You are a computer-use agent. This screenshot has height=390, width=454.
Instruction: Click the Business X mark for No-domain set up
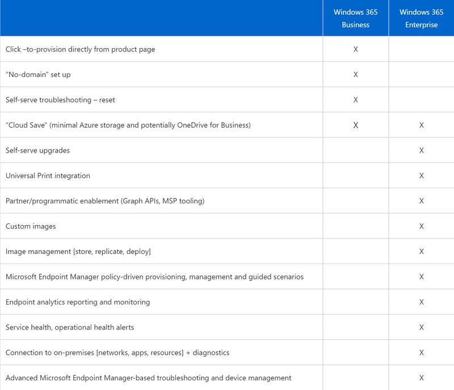point(356,74)
